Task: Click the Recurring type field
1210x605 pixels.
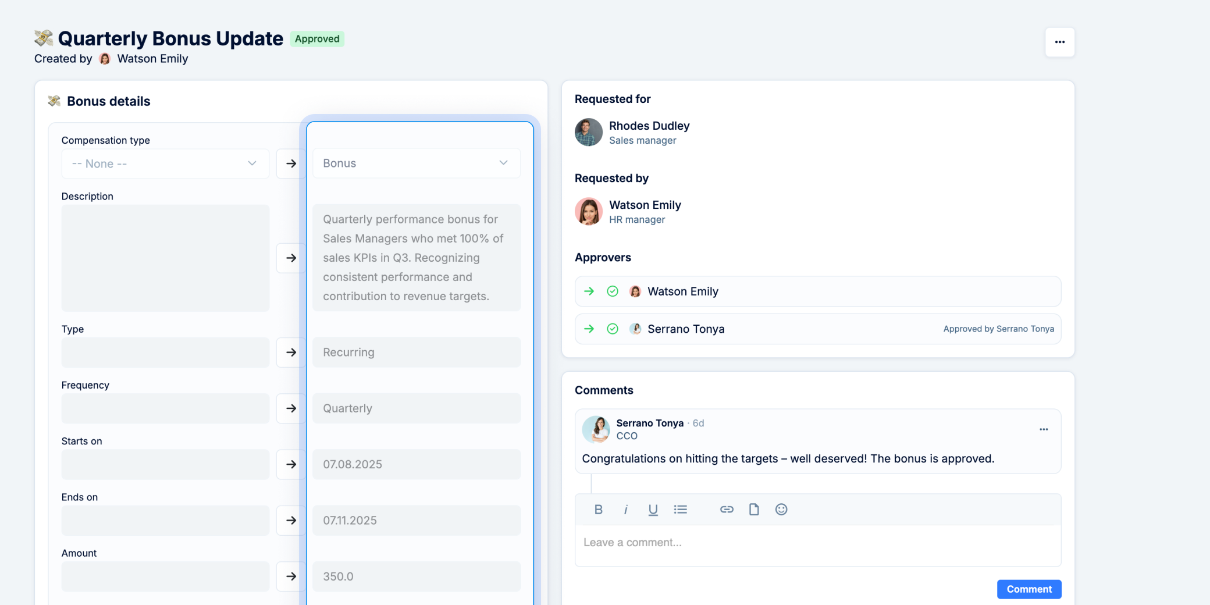Action: 417,353
